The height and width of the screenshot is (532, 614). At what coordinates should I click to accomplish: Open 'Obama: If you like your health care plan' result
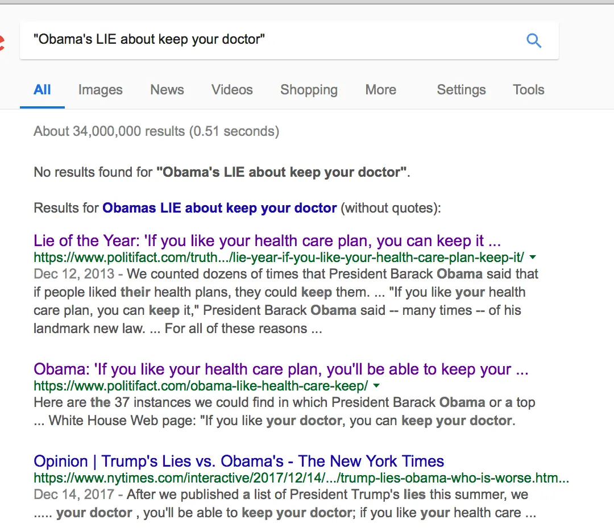point(281,369)
